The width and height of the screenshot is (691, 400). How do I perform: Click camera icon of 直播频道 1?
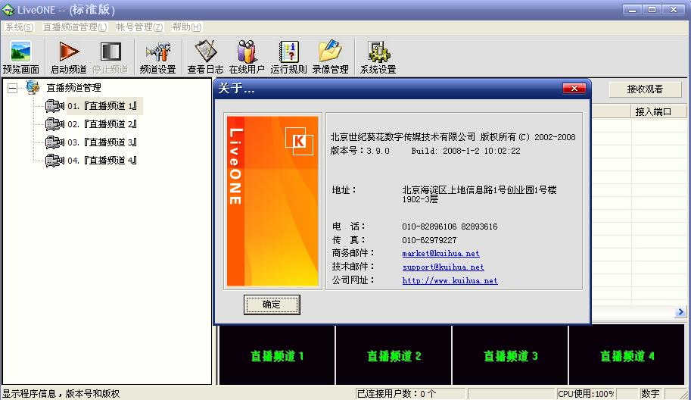(x=54, y=106)
